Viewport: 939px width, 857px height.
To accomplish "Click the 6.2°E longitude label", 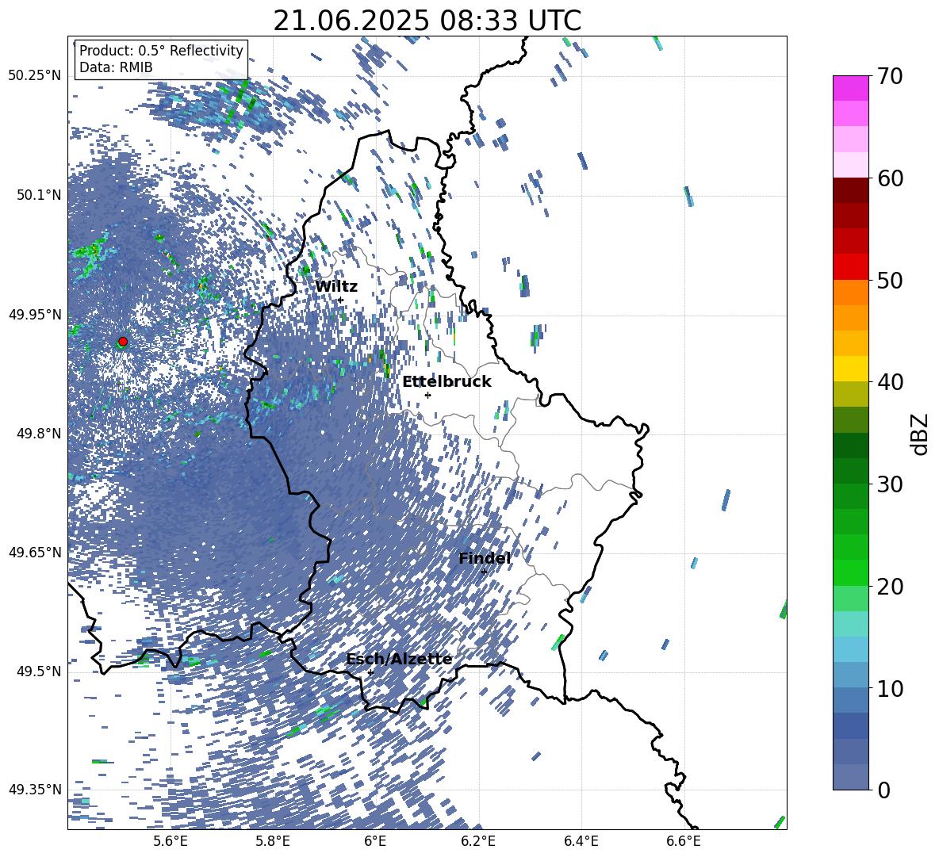I will pos(478,841).
